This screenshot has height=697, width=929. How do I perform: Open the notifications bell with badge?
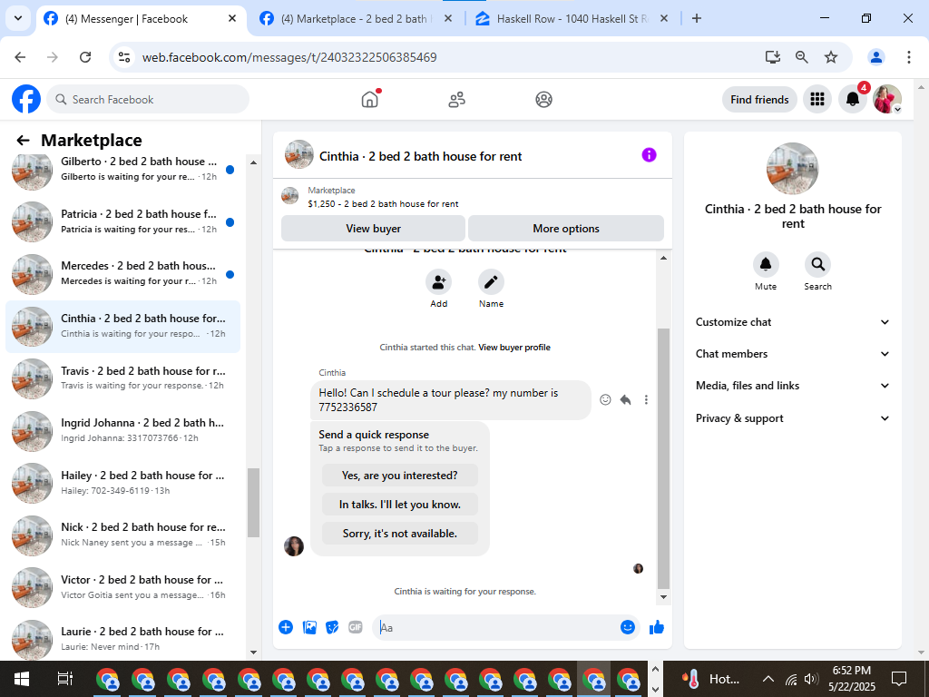(x=853, y=99)
